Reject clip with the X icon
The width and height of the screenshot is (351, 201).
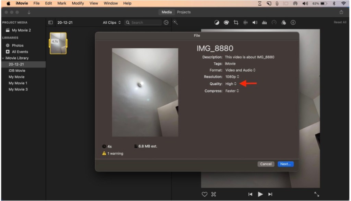(x=214, y=194)
